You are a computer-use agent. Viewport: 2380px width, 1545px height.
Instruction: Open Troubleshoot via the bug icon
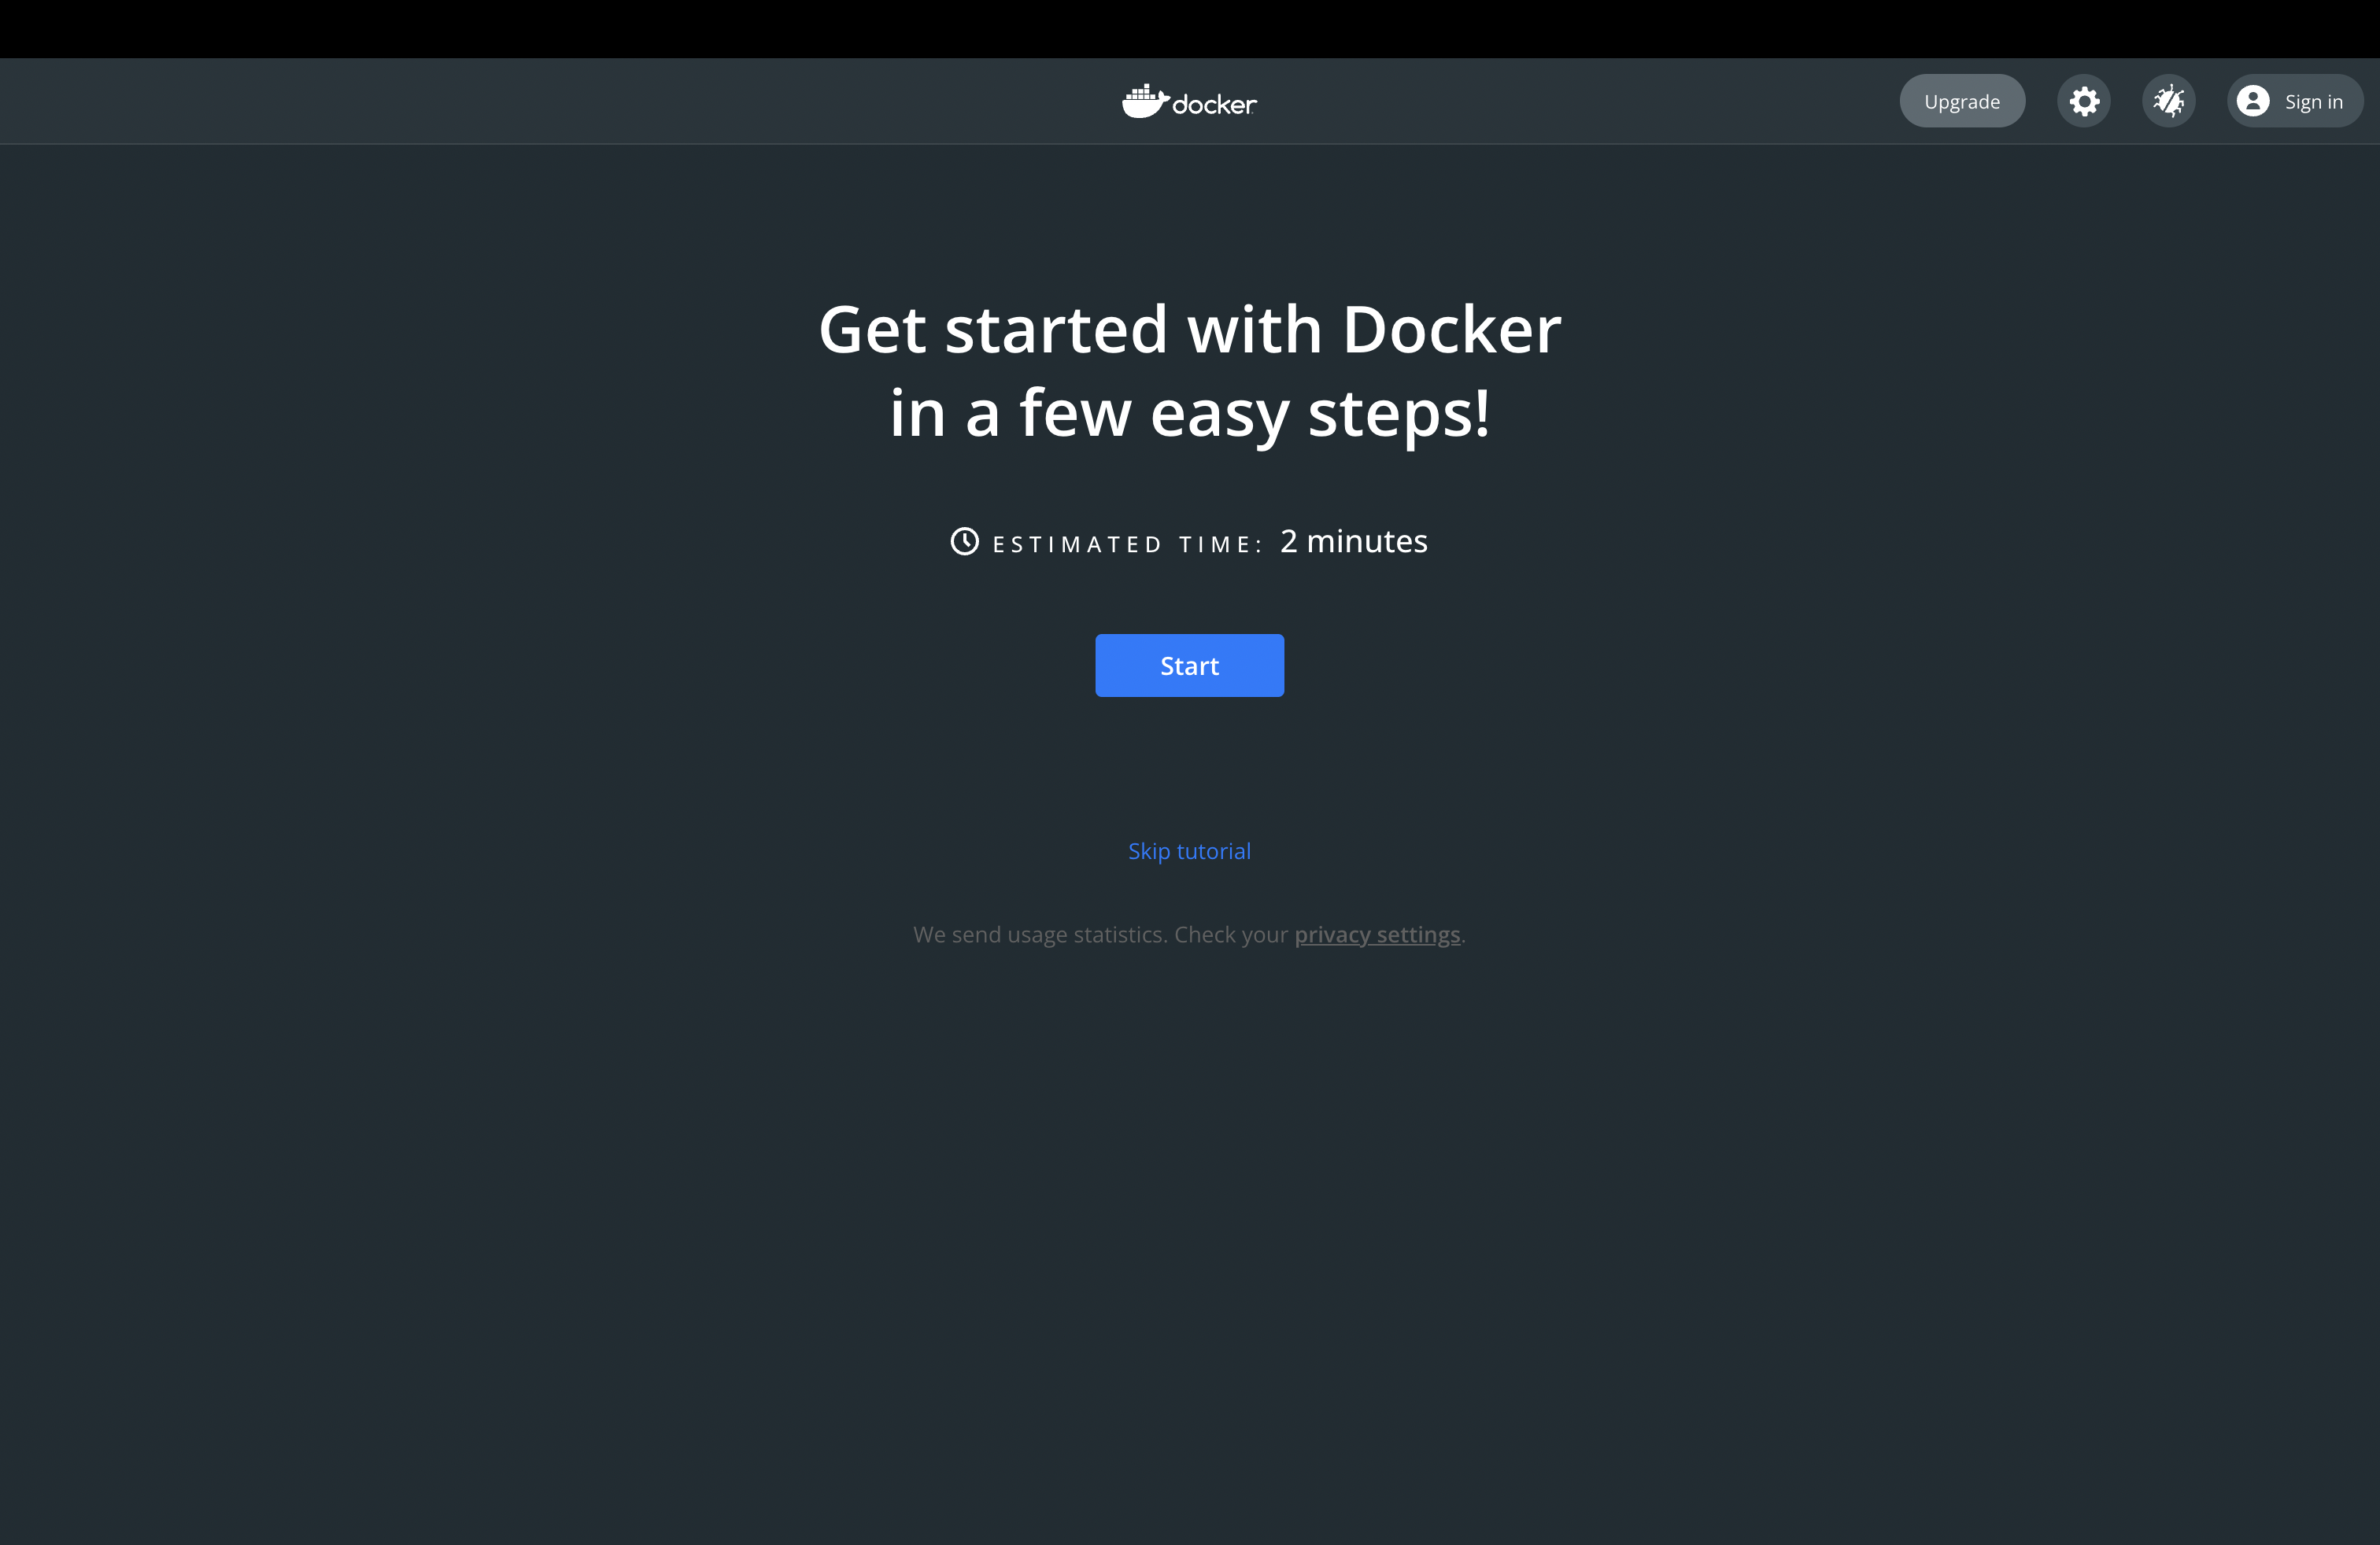click(x=2168, y=101)
